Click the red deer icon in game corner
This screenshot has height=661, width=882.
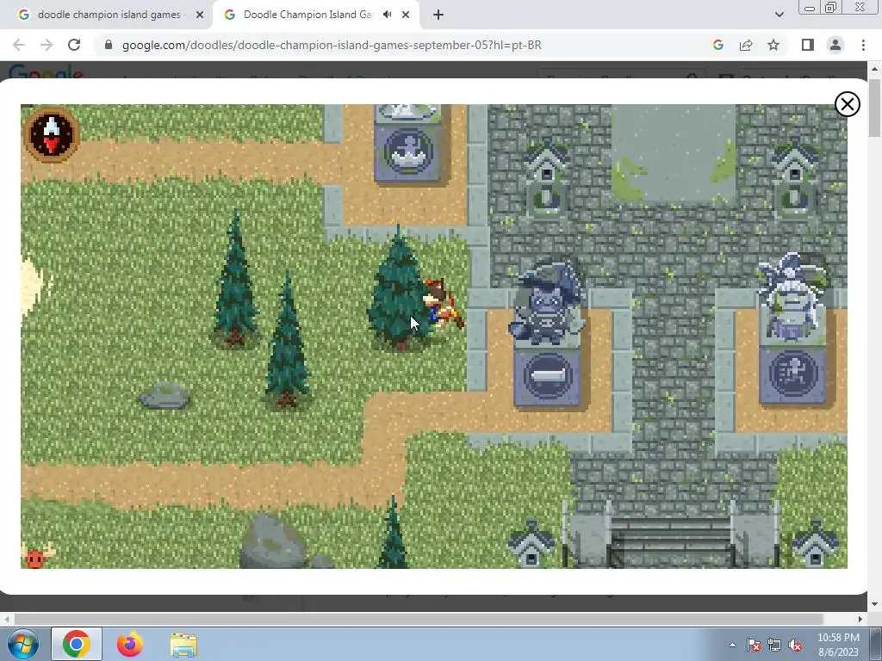[x=37, y=555]
